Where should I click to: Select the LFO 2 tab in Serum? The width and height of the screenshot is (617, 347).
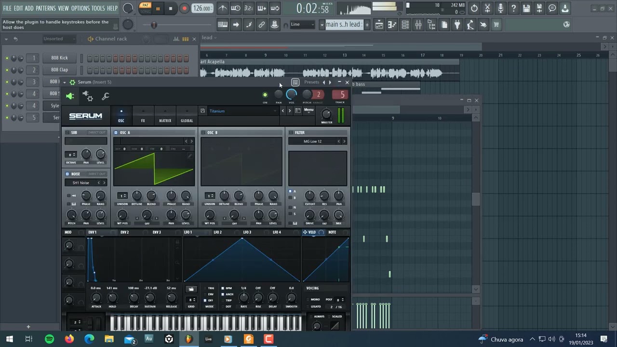pyautogui.click(x=218, y=232)
